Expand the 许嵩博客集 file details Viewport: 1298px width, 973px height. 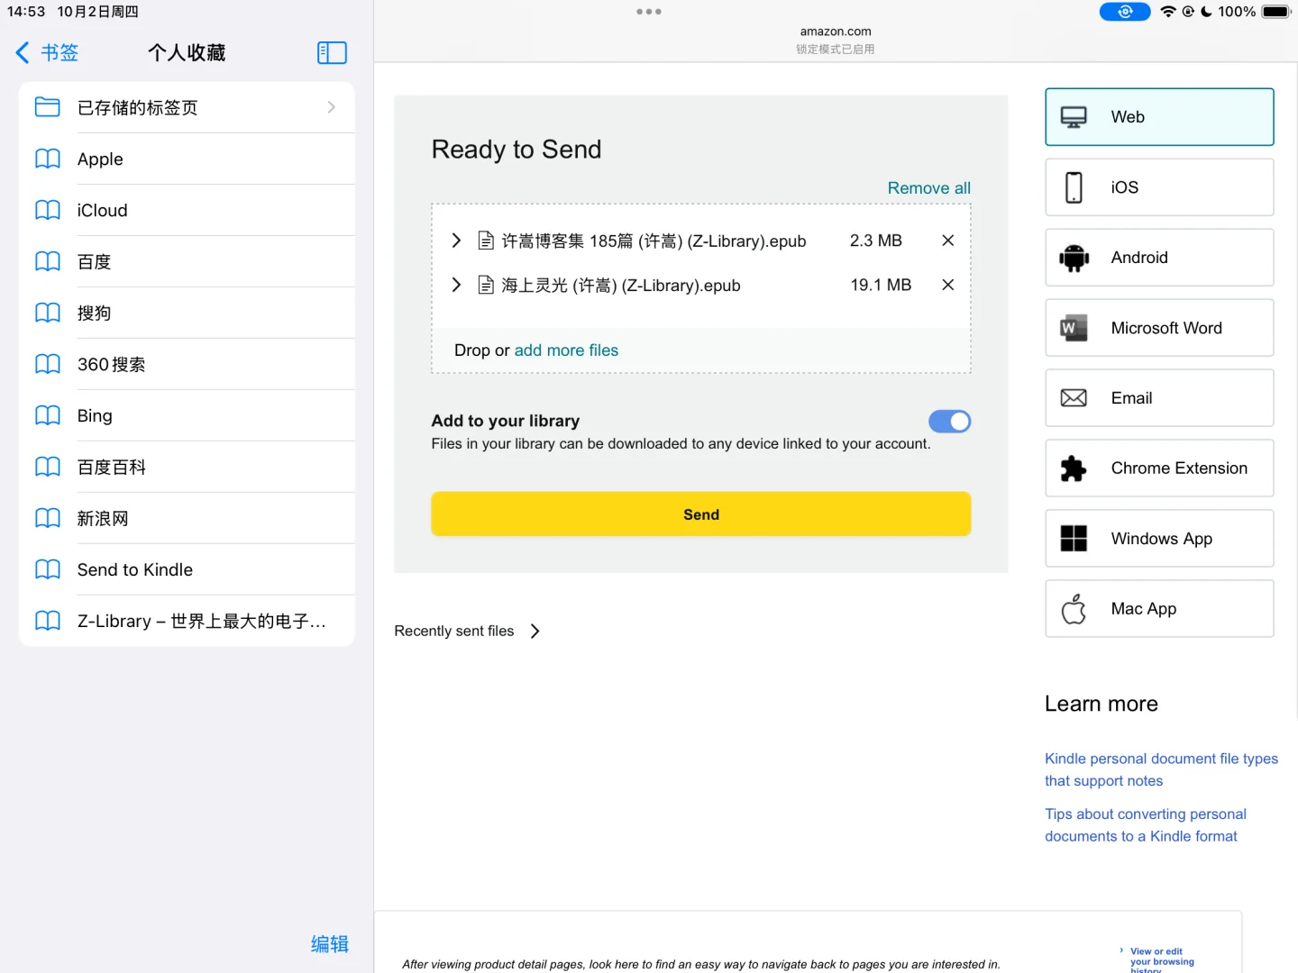456,241
